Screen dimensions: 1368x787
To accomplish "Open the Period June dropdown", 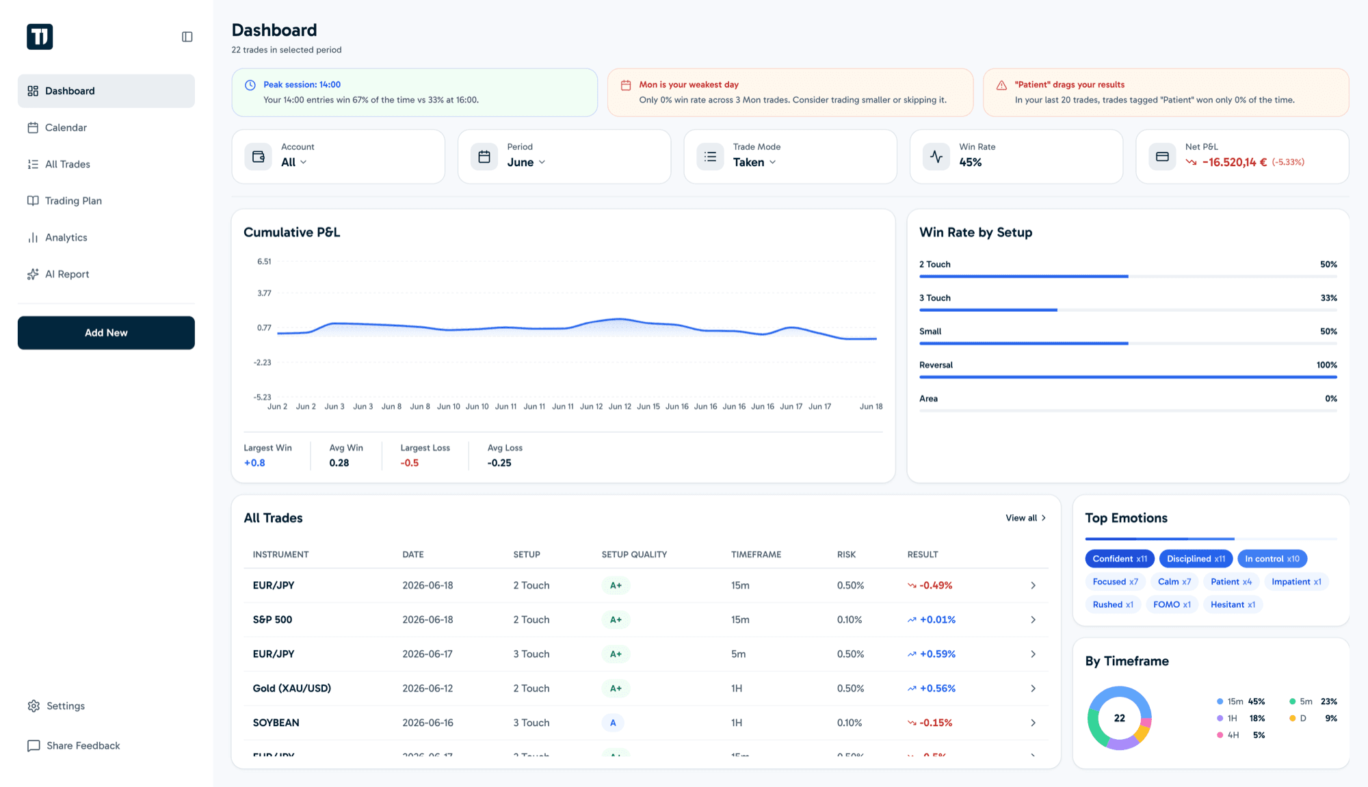I will pyautogui.click(x=526, y=162).
